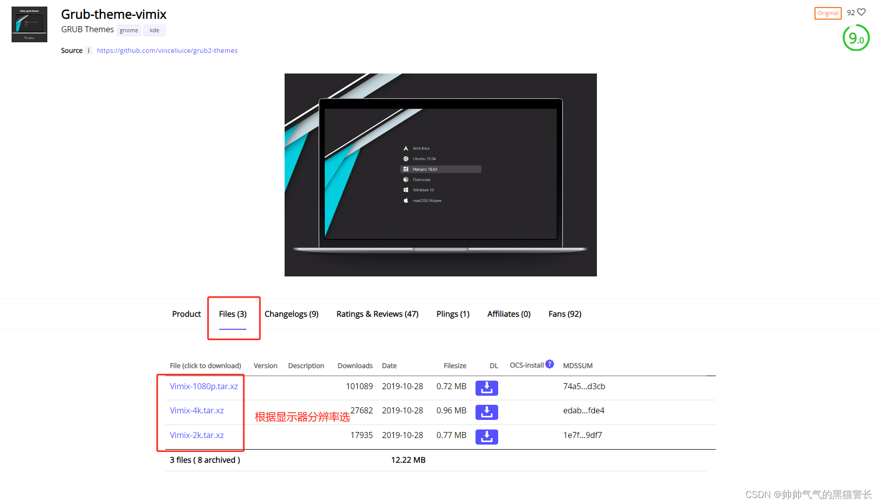
Task: Click the MD5SUM column header
Action: point(578,366)
